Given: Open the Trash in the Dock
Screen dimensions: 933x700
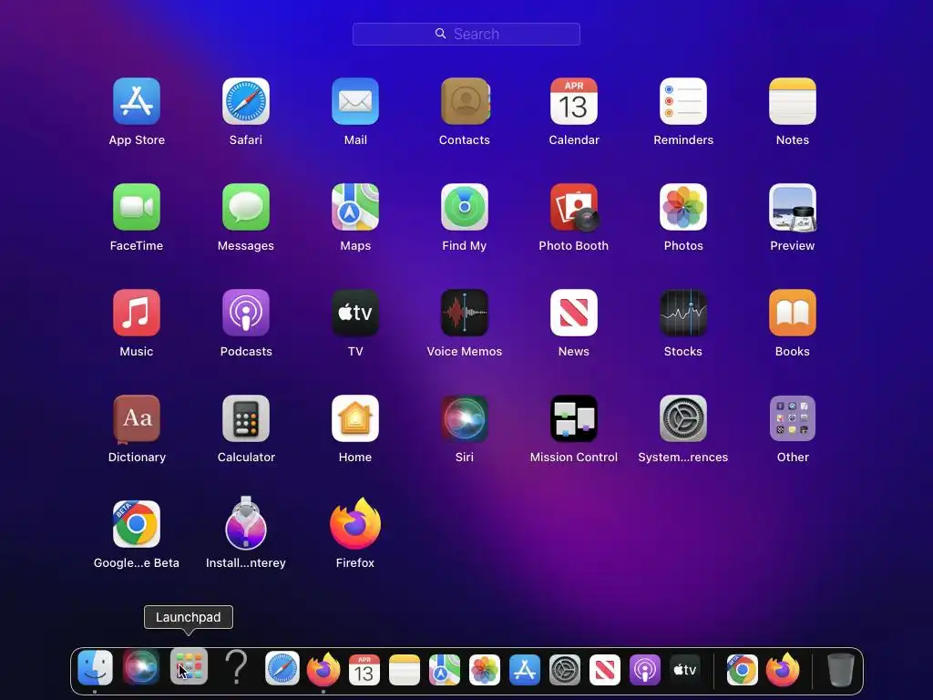Looking at the screenshot, I should (x=841, y=669).
